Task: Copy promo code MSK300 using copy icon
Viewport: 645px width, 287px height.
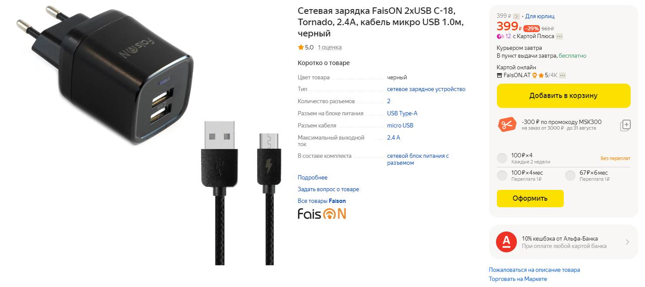Action: (625, 125)
